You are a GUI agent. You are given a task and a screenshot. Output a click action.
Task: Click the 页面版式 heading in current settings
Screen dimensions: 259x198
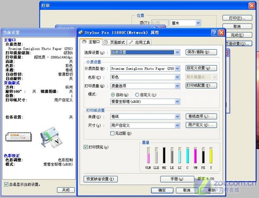click(x=12, y=83)
